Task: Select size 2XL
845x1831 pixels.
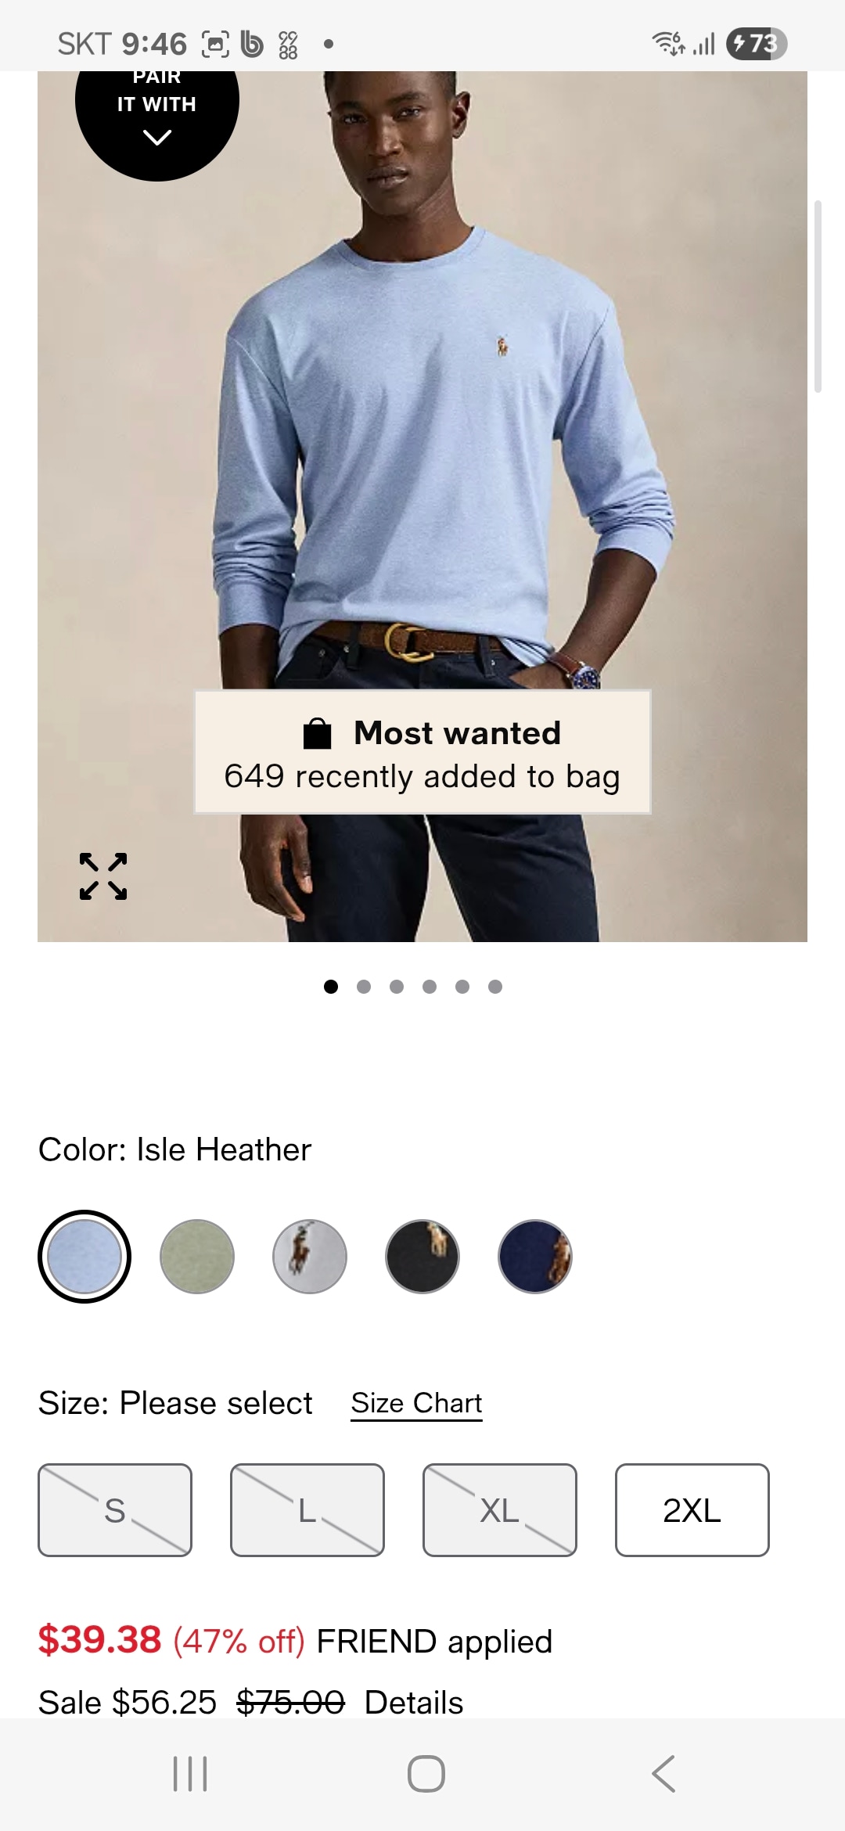Action: [692, 1510]
